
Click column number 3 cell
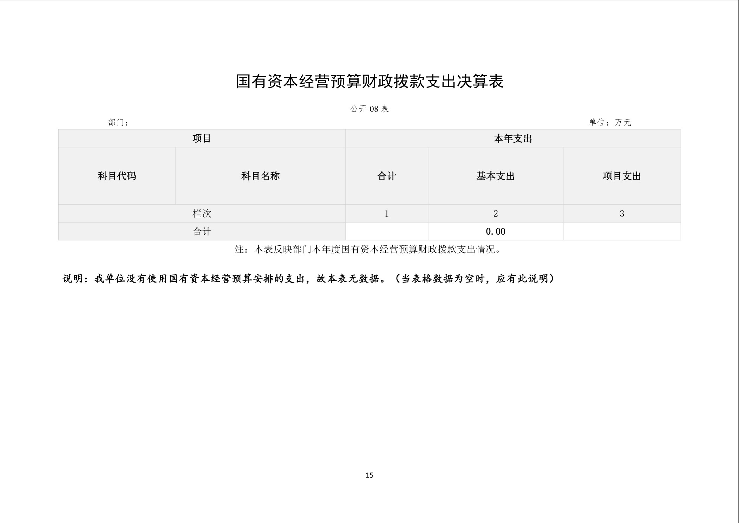(622, 213)
